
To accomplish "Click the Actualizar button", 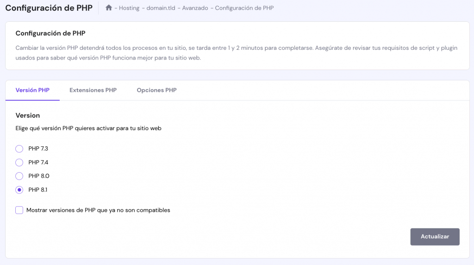I will pos(435,237).
